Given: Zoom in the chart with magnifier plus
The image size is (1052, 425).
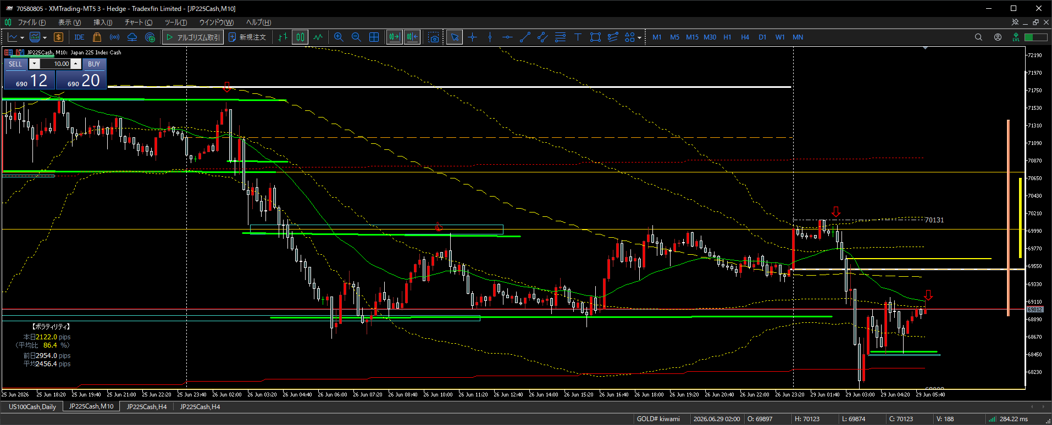Looking at the screenshot, I should tap(339, 37).
